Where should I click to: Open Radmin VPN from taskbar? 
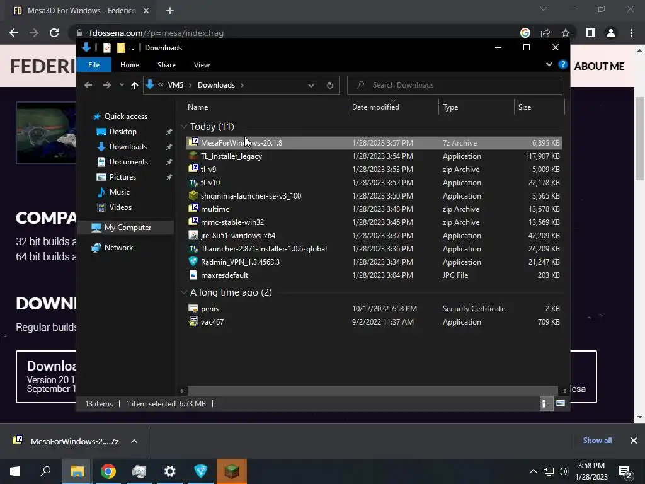[x=201, y=471]
